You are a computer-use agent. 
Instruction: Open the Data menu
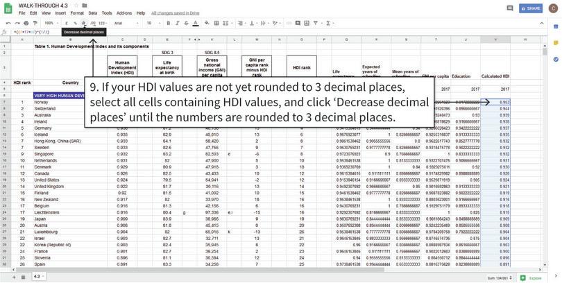92,13
